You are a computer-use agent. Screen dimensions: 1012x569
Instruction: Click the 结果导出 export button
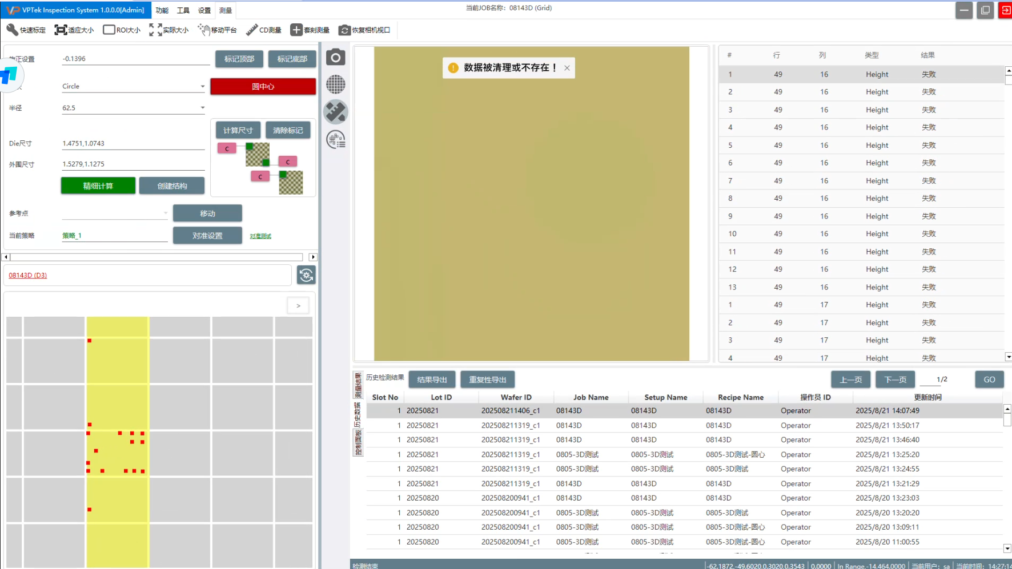[432, 380]
